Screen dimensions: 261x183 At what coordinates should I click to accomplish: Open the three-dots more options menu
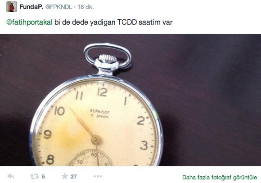point(98,176)
